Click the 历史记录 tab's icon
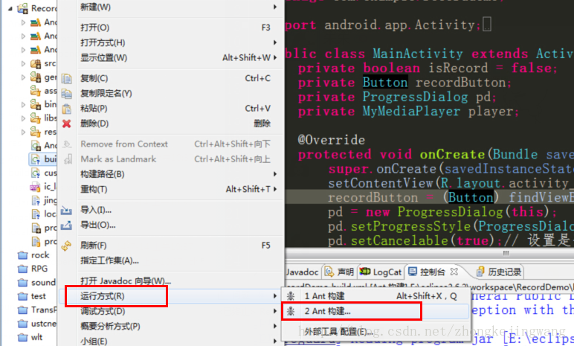Screen dimensions: 574x346 pyautogui.click(x=480, y=272)
